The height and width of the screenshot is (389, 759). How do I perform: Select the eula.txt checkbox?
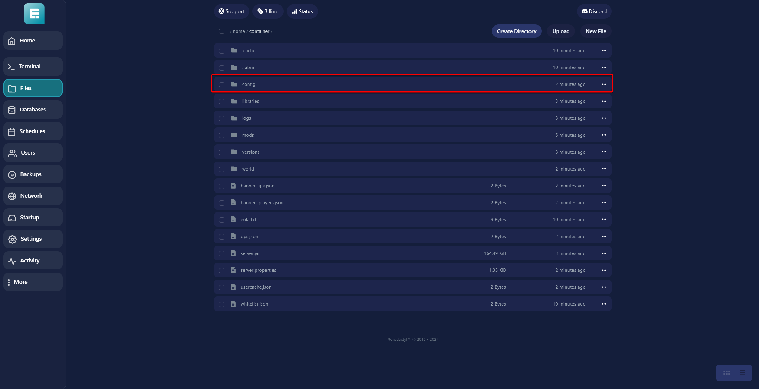pyautogui.click(x=222, y=220)
